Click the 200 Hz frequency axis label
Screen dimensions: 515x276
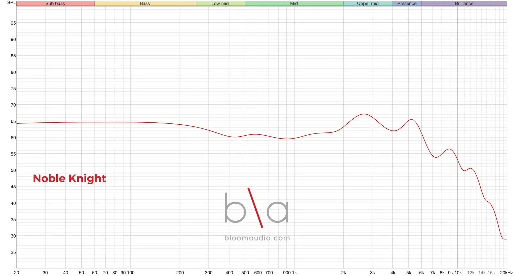click(x=180, y=273)
